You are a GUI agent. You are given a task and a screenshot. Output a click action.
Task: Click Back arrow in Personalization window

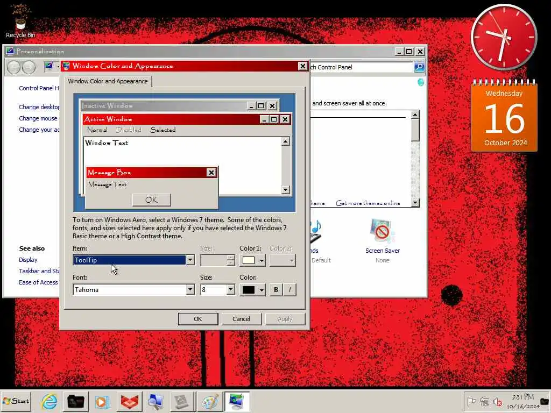(x=13, y=67)
